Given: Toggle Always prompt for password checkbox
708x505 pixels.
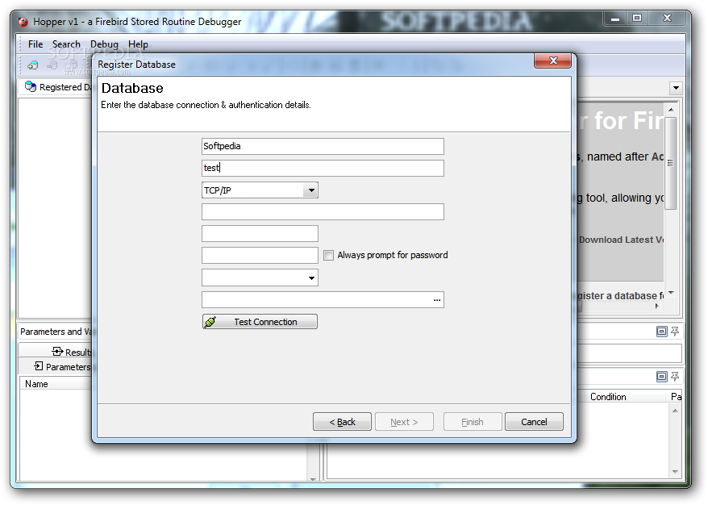Looking at the screenshot, I should [328, 255].
